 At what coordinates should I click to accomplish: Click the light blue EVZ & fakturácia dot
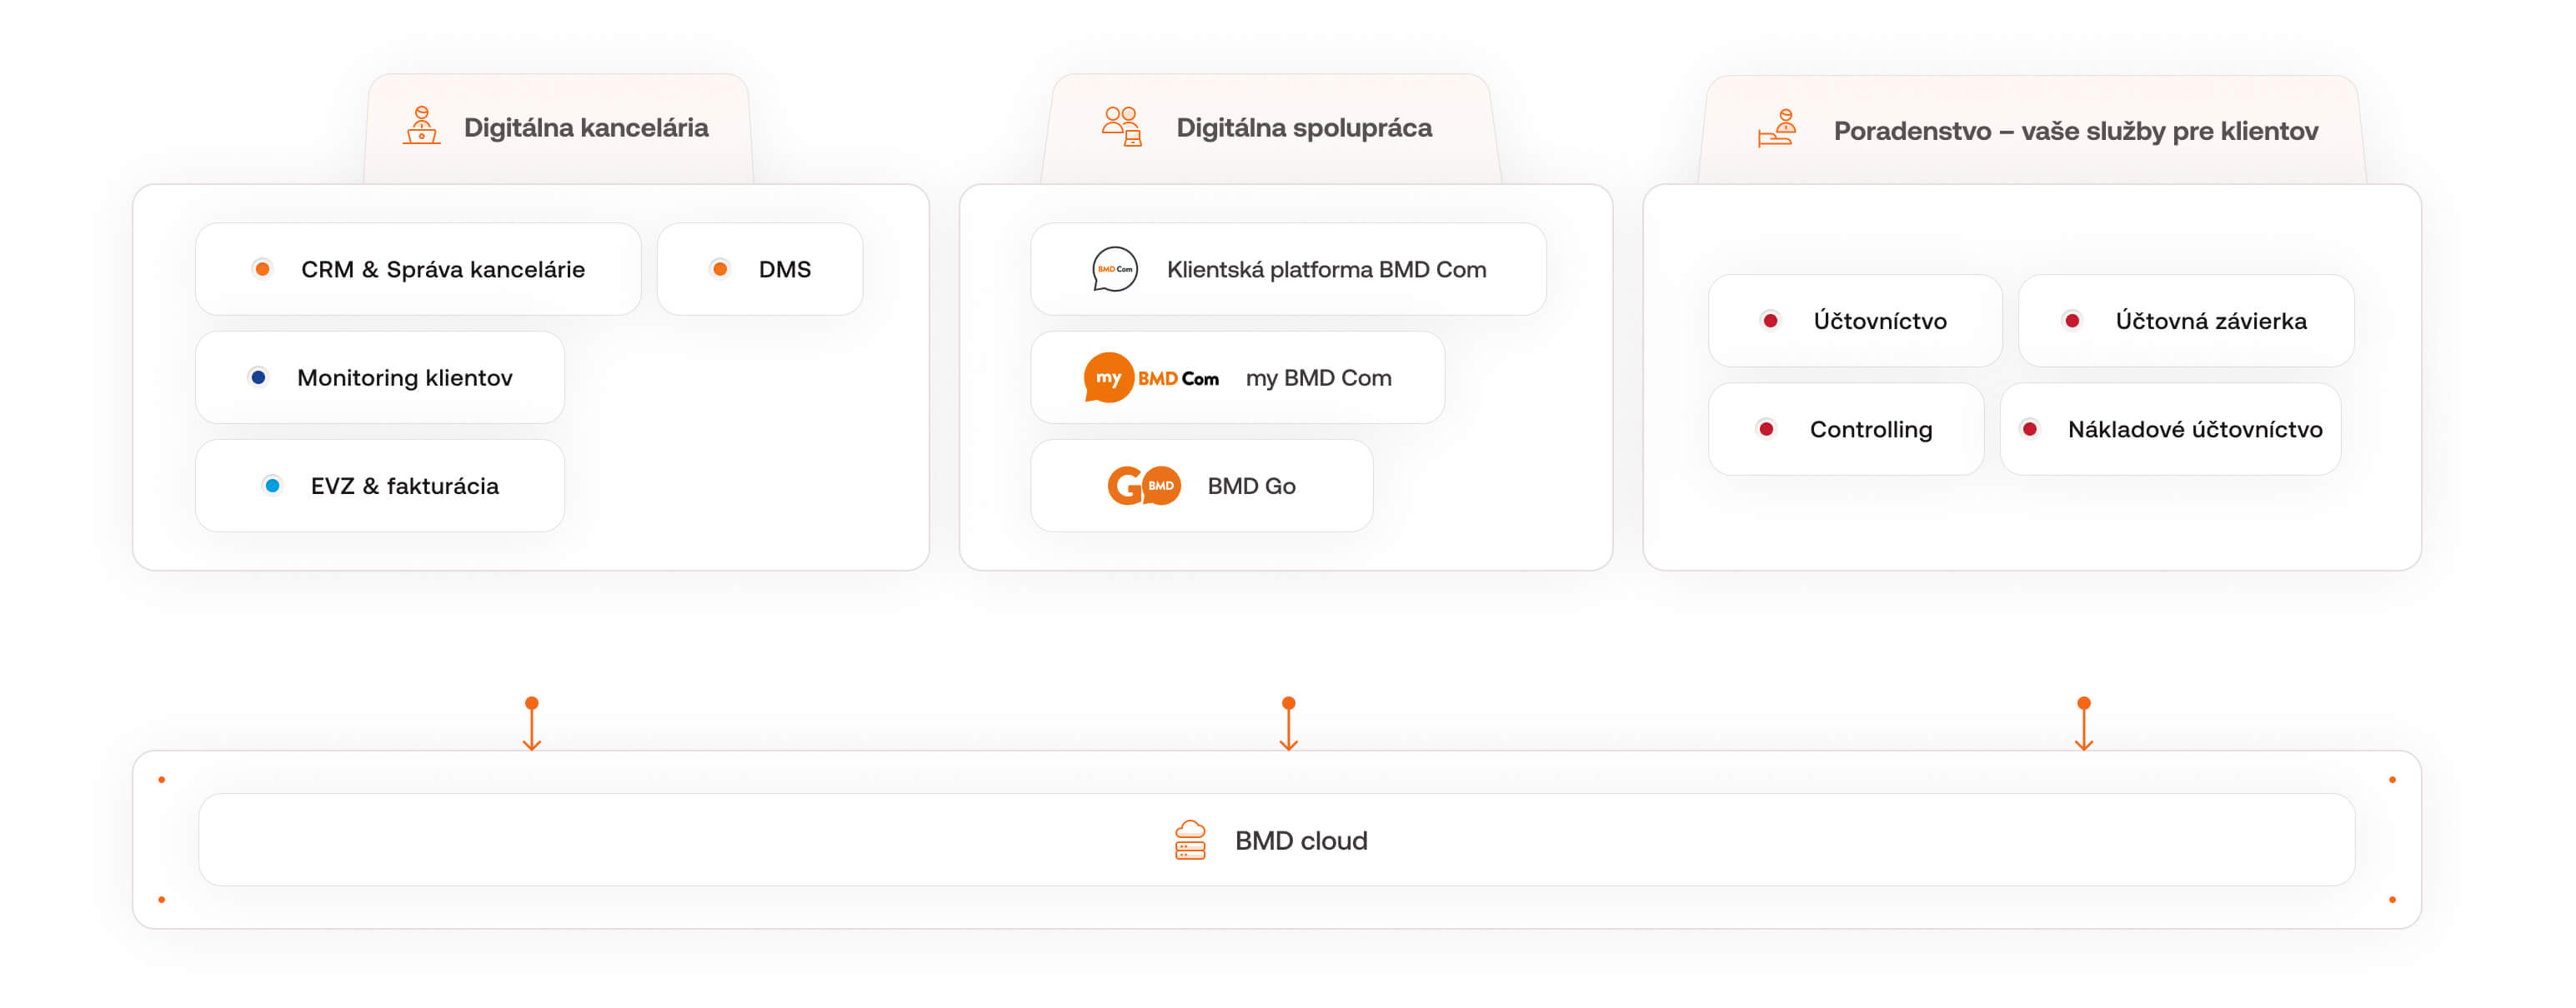[x=272, y=486]
